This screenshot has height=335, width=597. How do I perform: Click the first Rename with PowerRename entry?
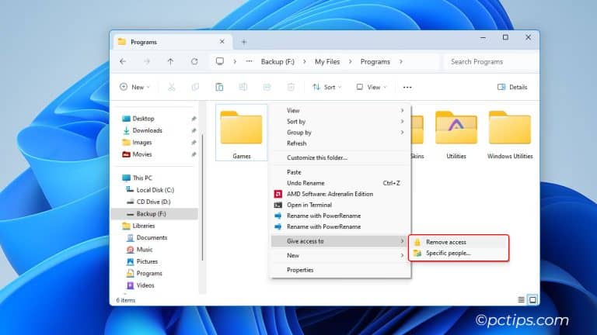pyautogui.click(x=340, y=216)
